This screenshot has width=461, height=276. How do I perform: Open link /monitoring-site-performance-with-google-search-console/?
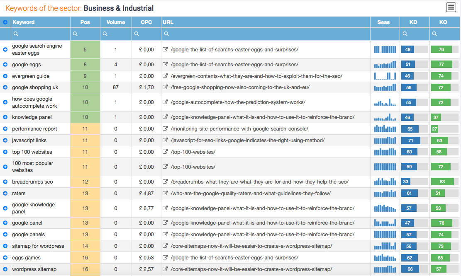coord(239,128)
